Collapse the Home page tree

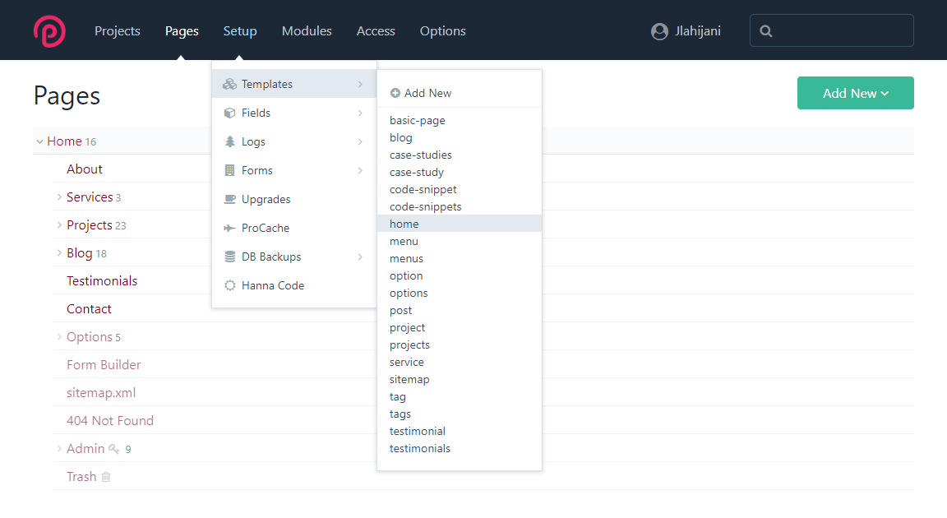pyautogui.click(x=39, y=141)
